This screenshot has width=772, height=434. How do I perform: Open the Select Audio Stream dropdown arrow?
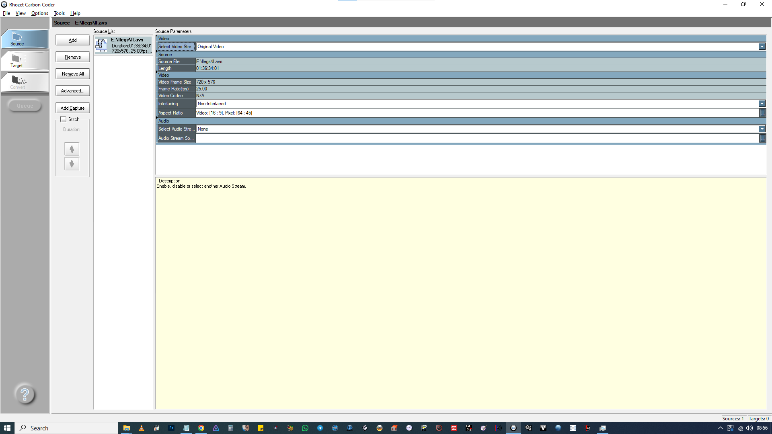tap(762, 129)
